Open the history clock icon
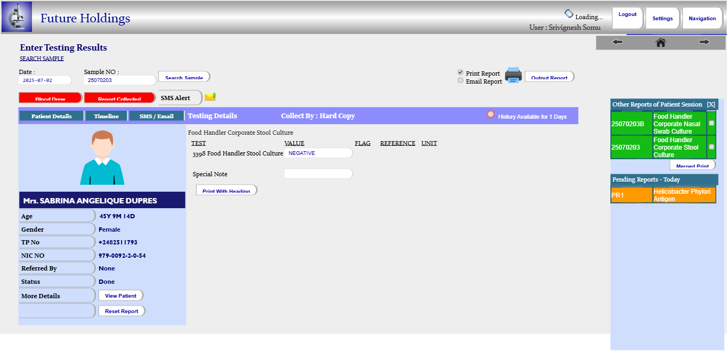Viewport: 727px width, 361px height. click(x=491, y=114)
